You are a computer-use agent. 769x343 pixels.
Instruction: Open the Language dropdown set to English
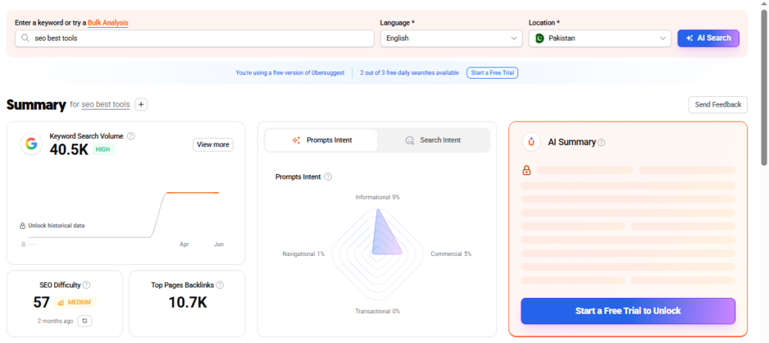pos(451,38)
